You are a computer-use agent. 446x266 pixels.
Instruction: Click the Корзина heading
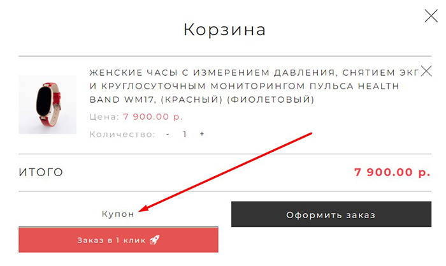[x=224, y=29]
